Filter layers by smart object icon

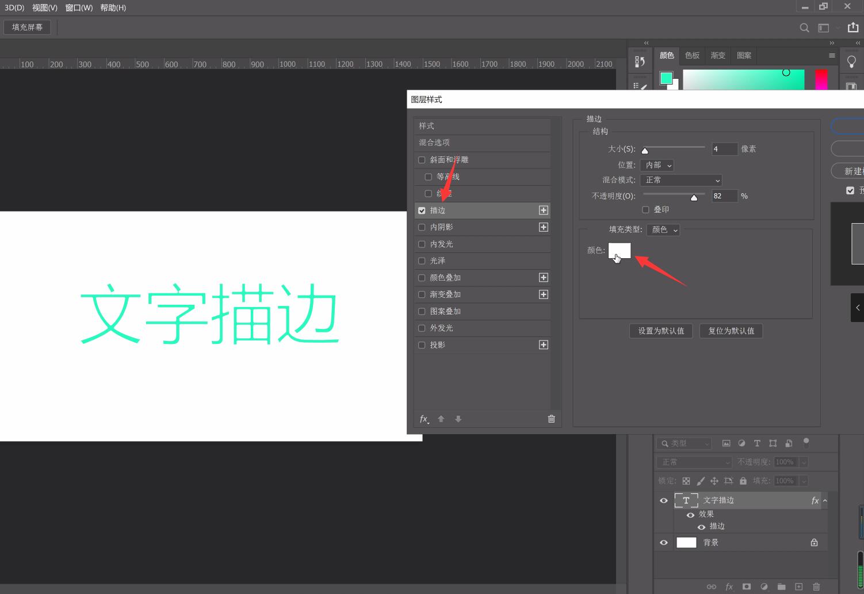[x=789, y=443]
